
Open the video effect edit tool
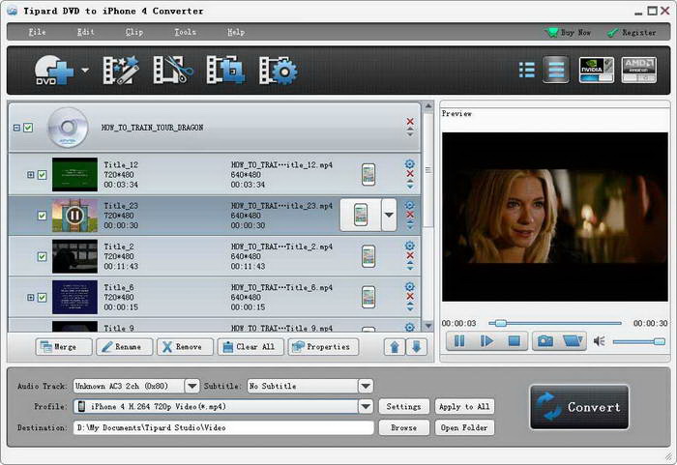point(122,71)
